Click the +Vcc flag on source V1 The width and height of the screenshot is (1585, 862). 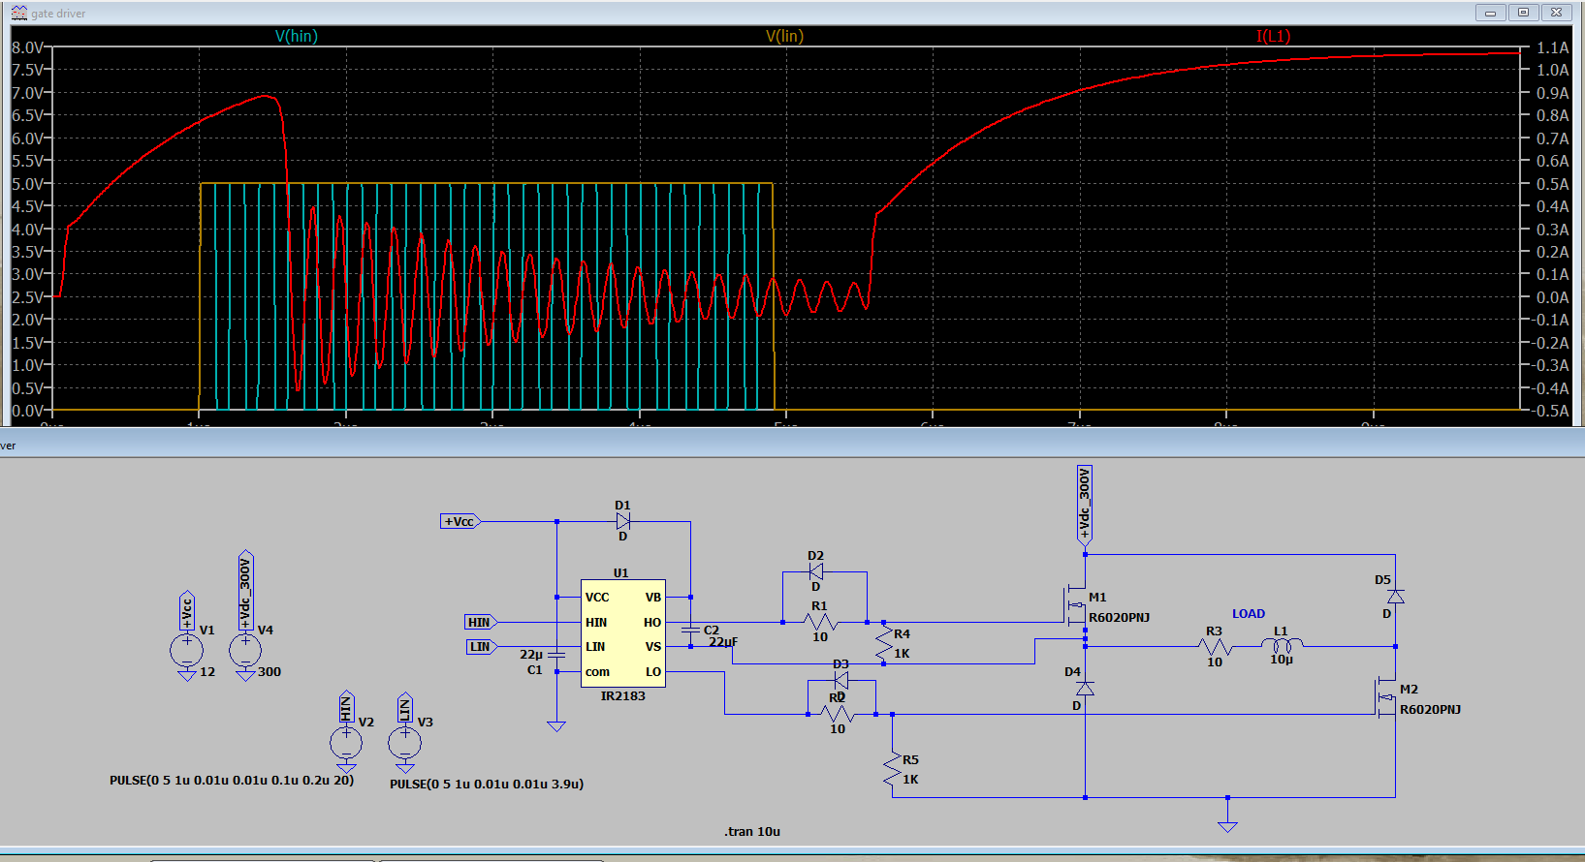tap(187, 611)
